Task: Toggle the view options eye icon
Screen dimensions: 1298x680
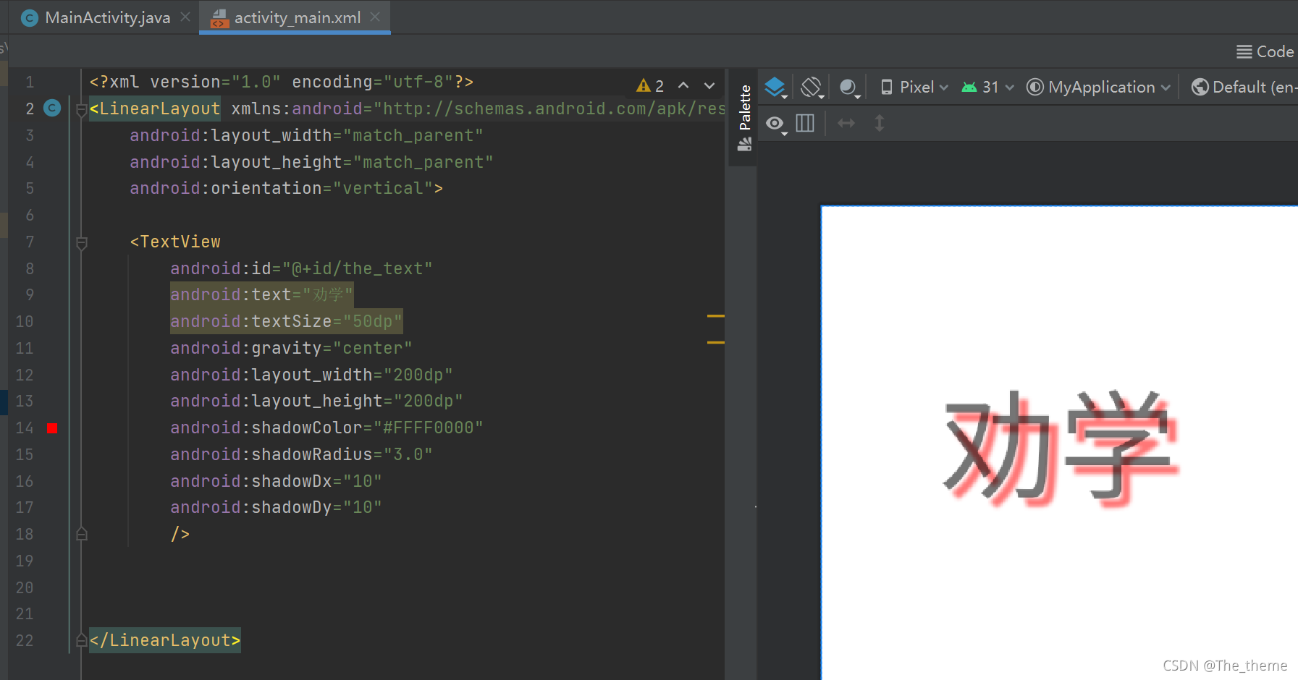Action: click(x=776, y=124)
